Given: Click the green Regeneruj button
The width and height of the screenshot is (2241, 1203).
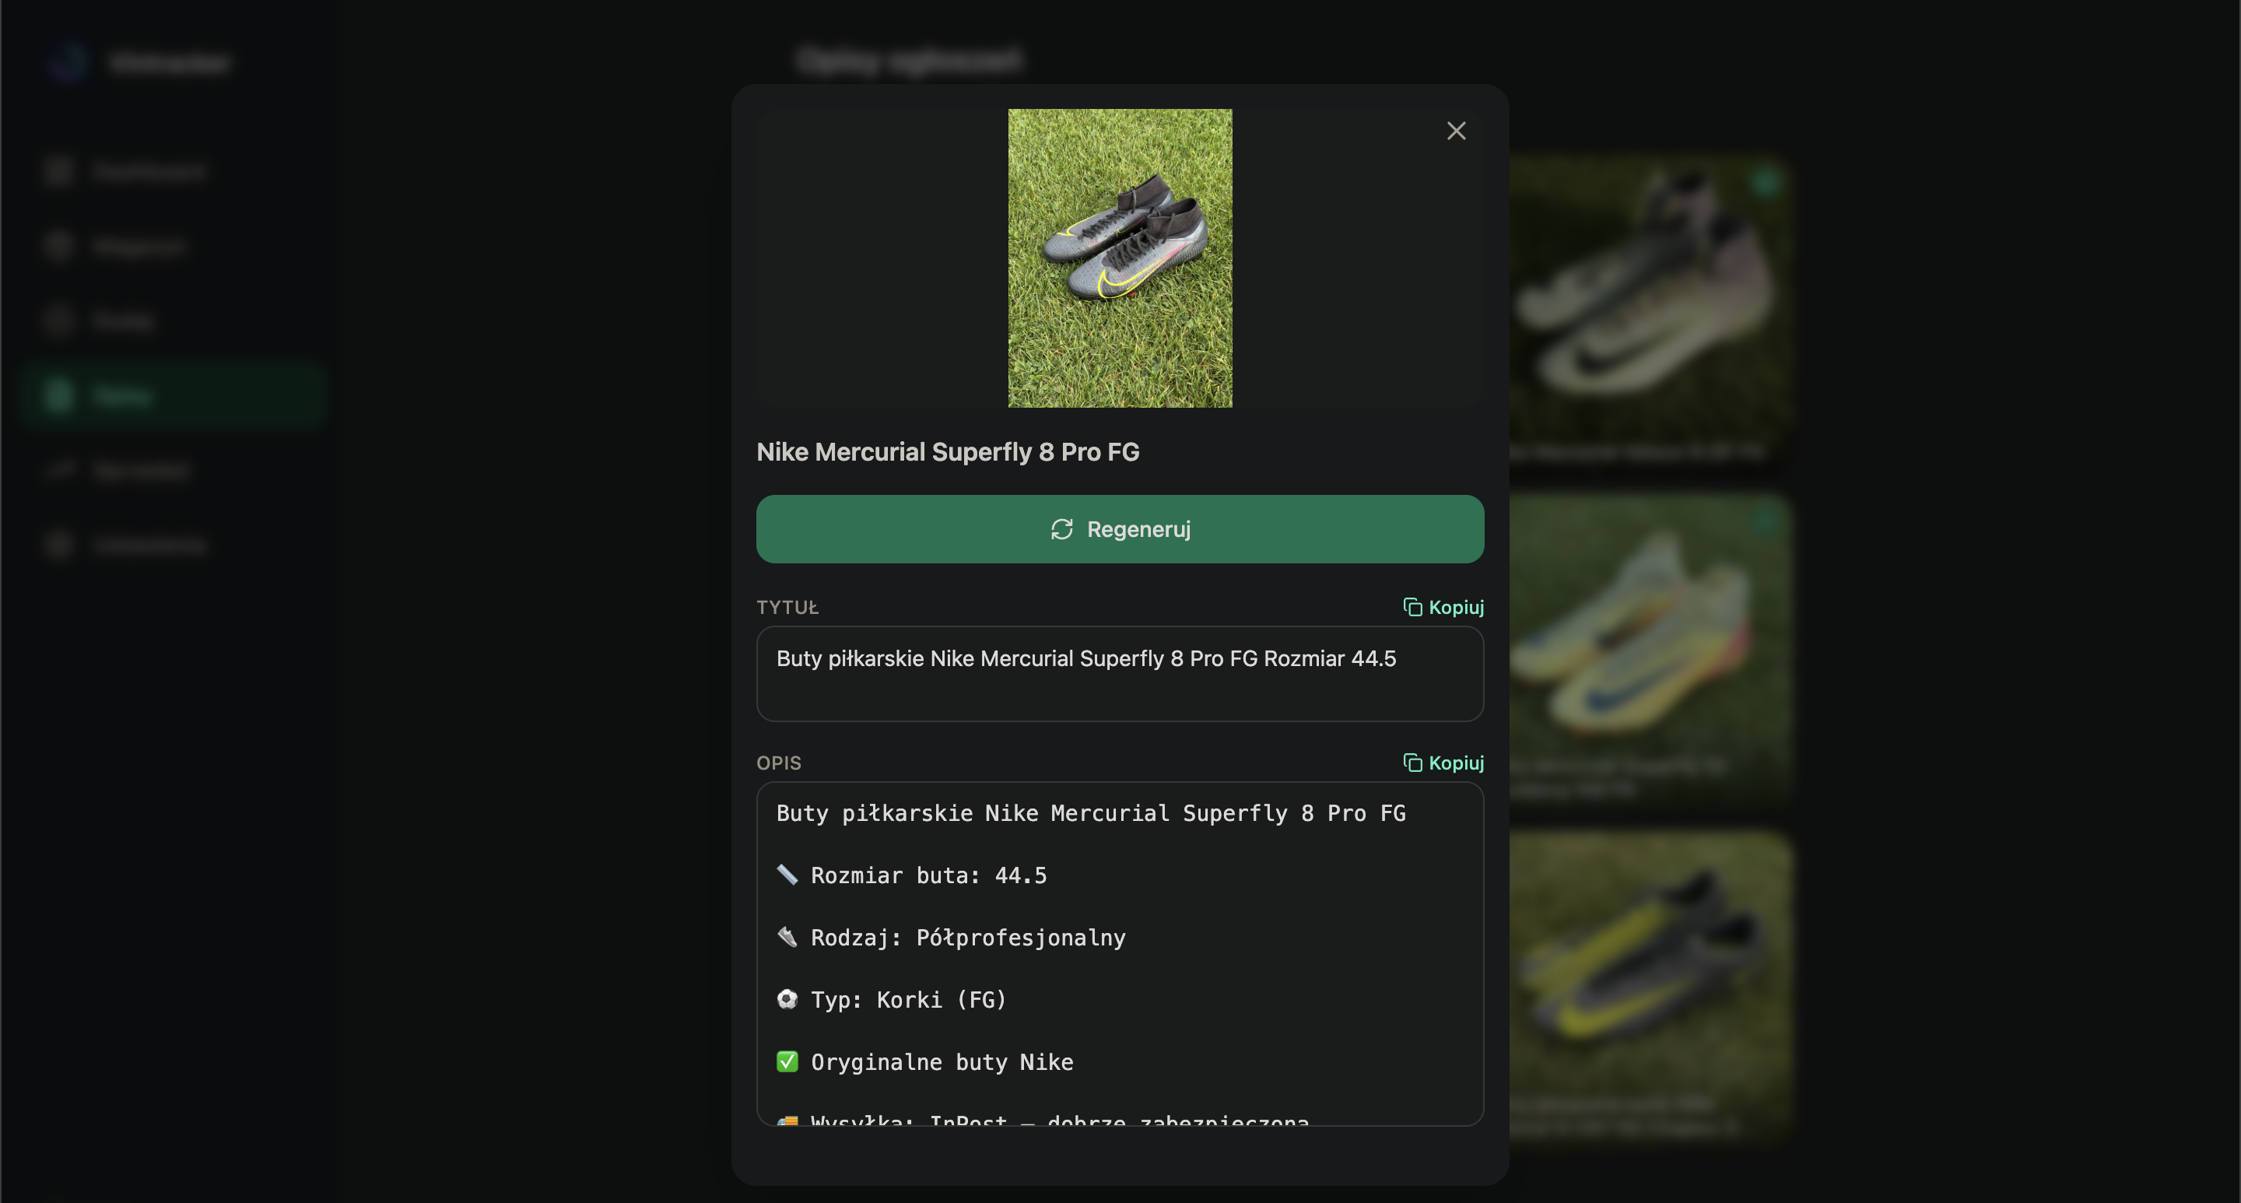Looking at the screenshot, I should click(x=1120, y=529).
